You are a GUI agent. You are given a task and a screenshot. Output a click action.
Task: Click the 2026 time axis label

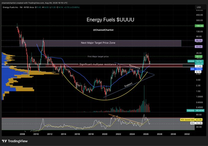point(146,134)
